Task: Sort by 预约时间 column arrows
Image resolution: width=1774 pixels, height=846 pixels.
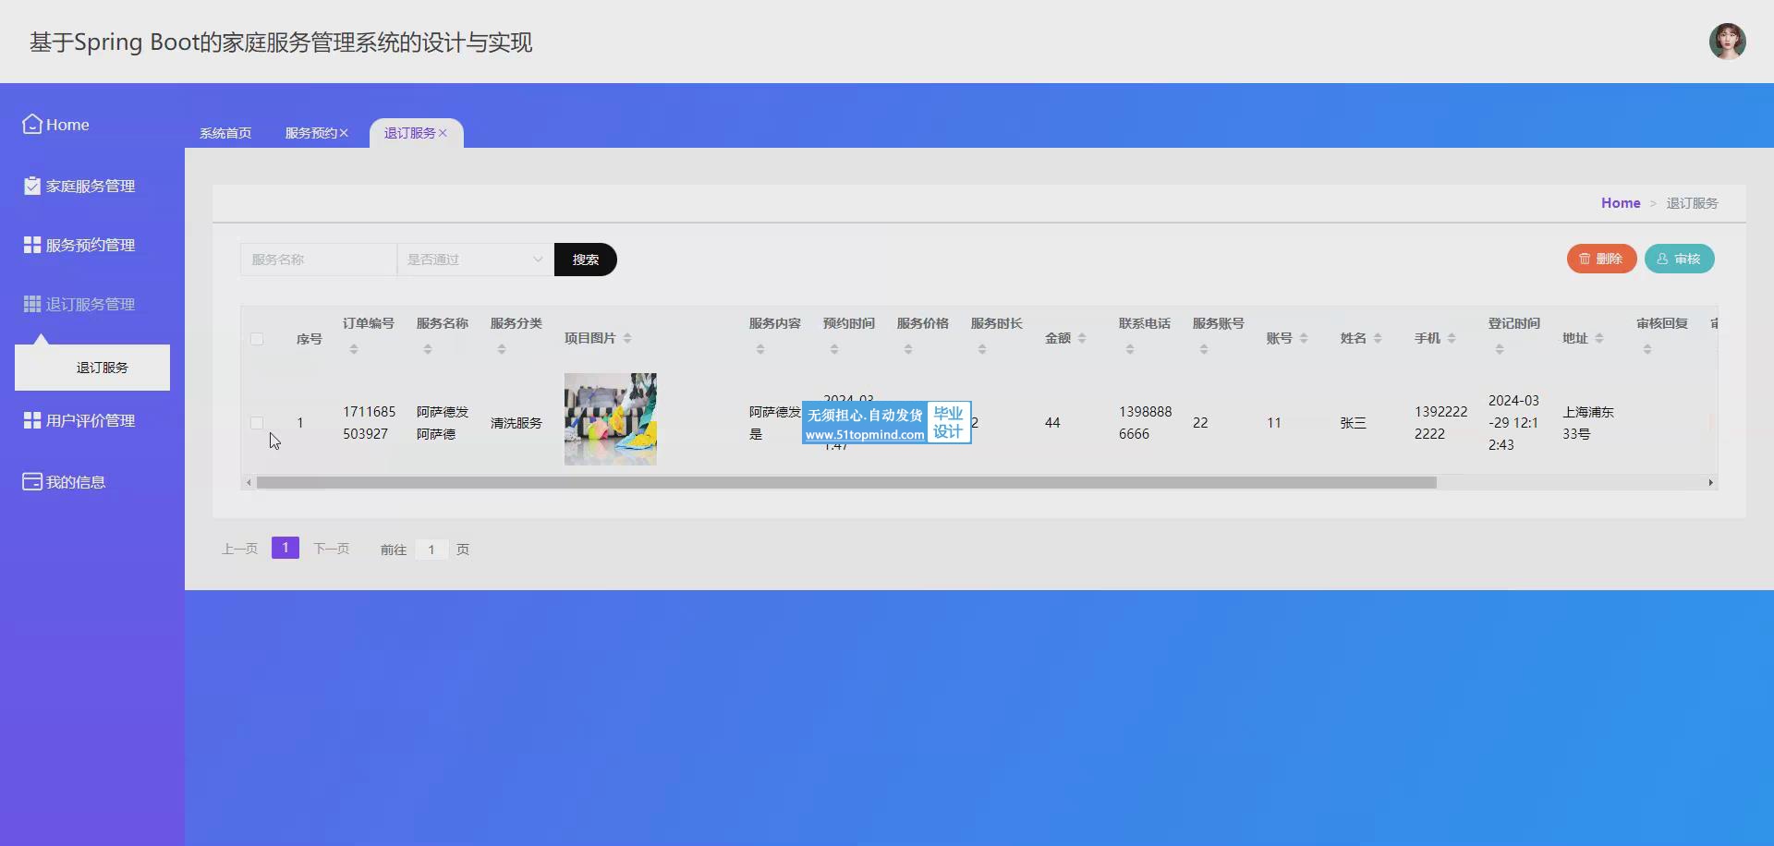Action: tap(834, 349)
